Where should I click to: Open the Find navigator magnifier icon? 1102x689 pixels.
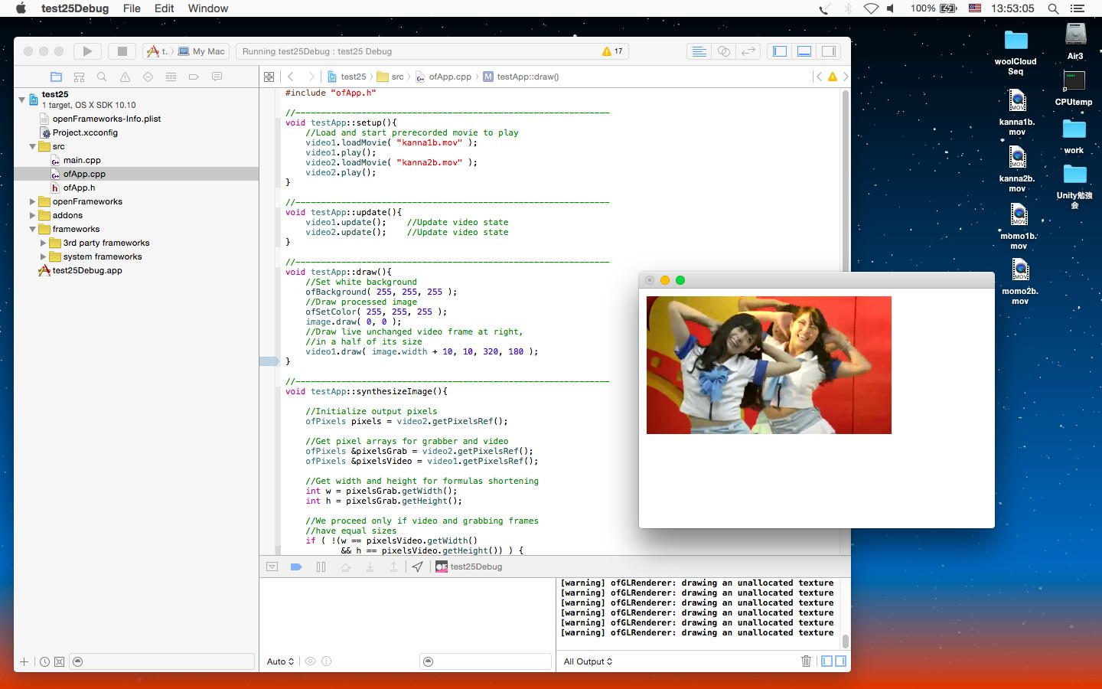[102, 77]
